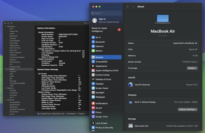This screenshot has width=205, height=133.
Task: Click the macOS Version 15.2 text
Action: pos(192,85)
